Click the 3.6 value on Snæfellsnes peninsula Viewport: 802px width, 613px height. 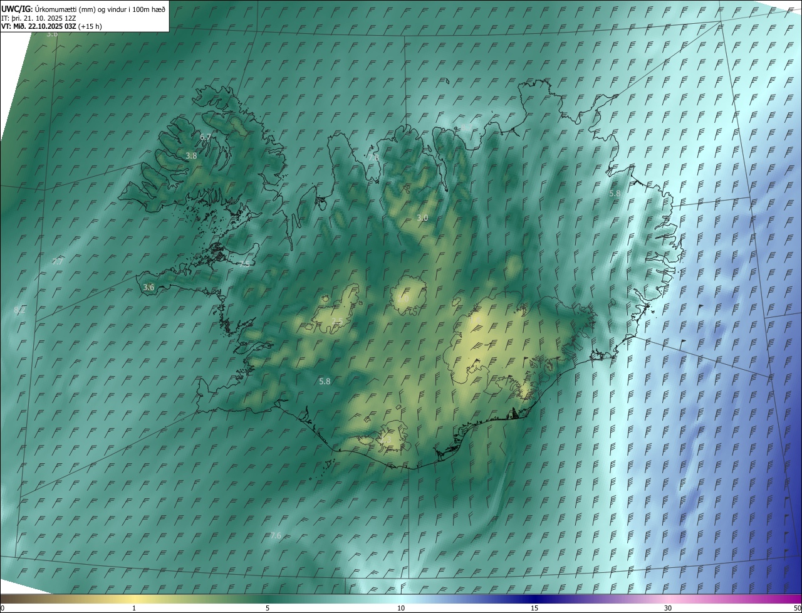[148, 287]
